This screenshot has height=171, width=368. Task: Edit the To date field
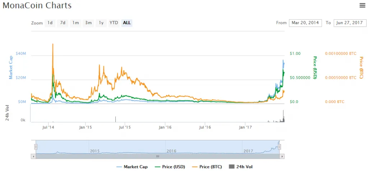(350, 23)
